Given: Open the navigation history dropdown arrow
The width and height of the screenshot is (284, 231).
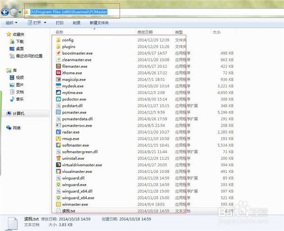Looking at the screenshot, I should pos(20,12).
